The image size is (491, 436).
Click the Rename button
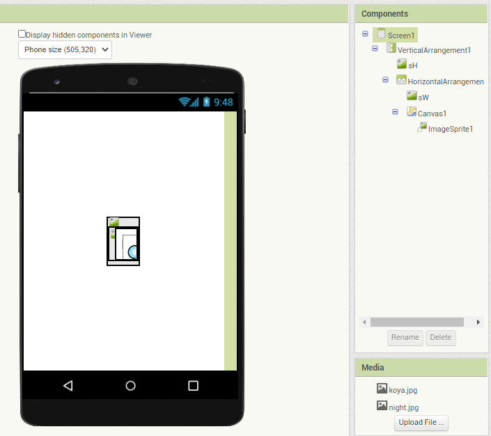(405, 338)
